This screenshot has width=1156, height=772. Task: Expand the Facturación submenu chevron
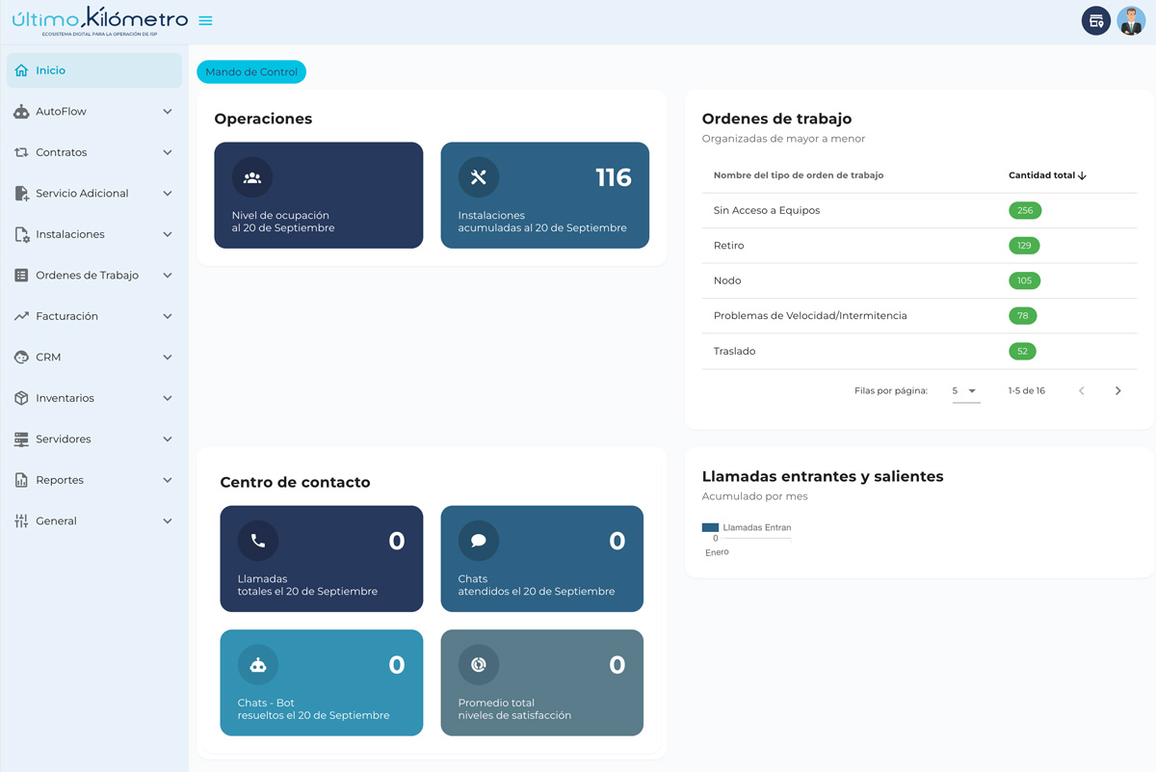[x=168, y=316]
